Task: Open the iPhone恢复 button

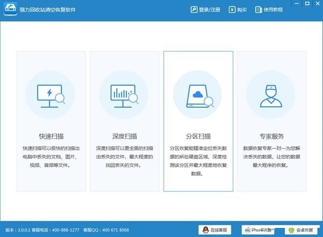Action: tap(258, 230)
